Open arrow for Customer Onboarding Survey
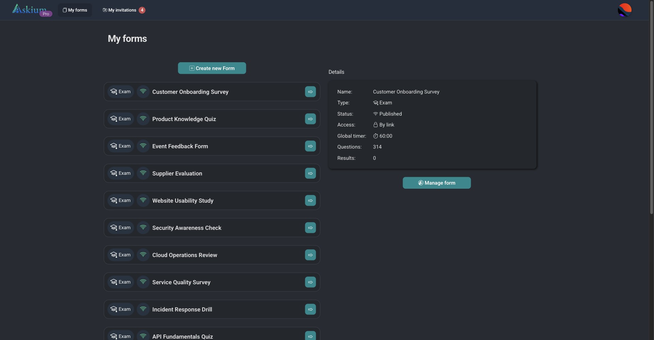 coord(310,92)
